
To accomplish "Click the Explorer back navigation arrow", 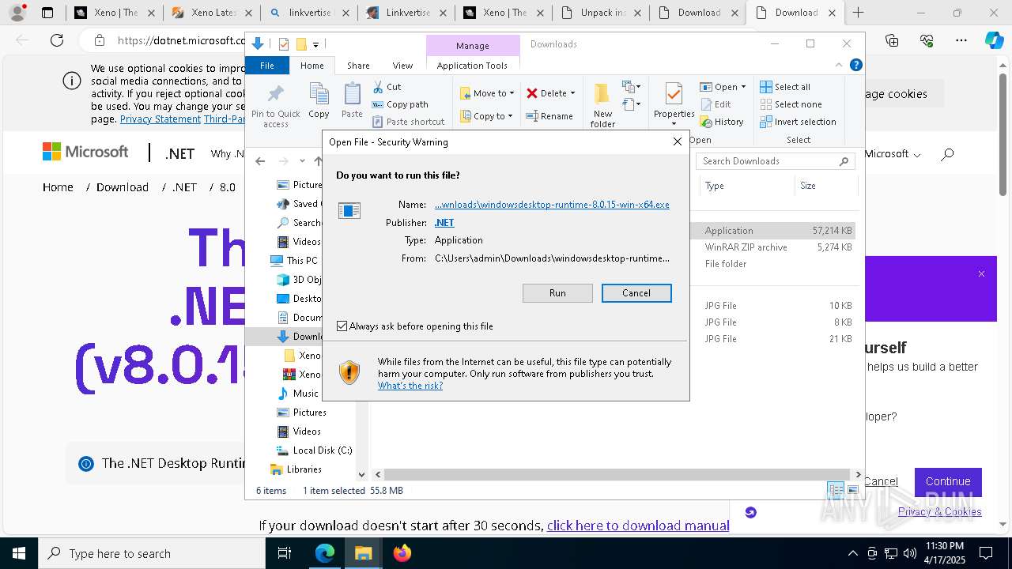I will pyautogui.click(x=260, y=161).
